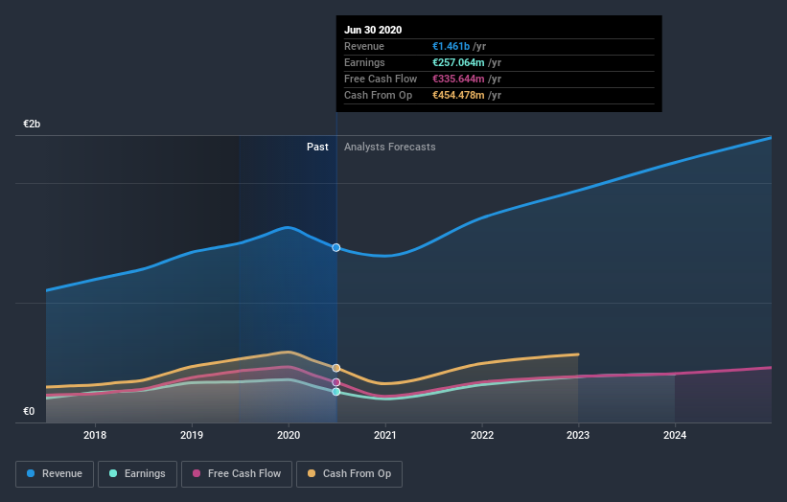Click the €2b y-axis label

32,124
